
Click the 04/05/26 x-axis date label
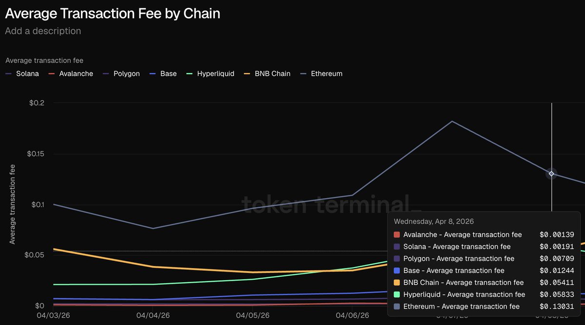[x=253, y=316]
